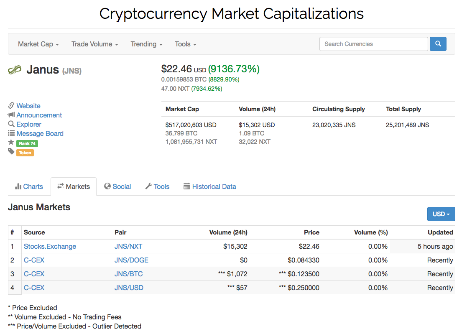Click the (9136.73%) price change figure
Screen dimensions: 467x334
(234, 69)
